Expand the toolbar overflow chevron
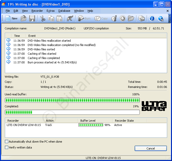Screen dimensions: 172x161 pos(170,16)
